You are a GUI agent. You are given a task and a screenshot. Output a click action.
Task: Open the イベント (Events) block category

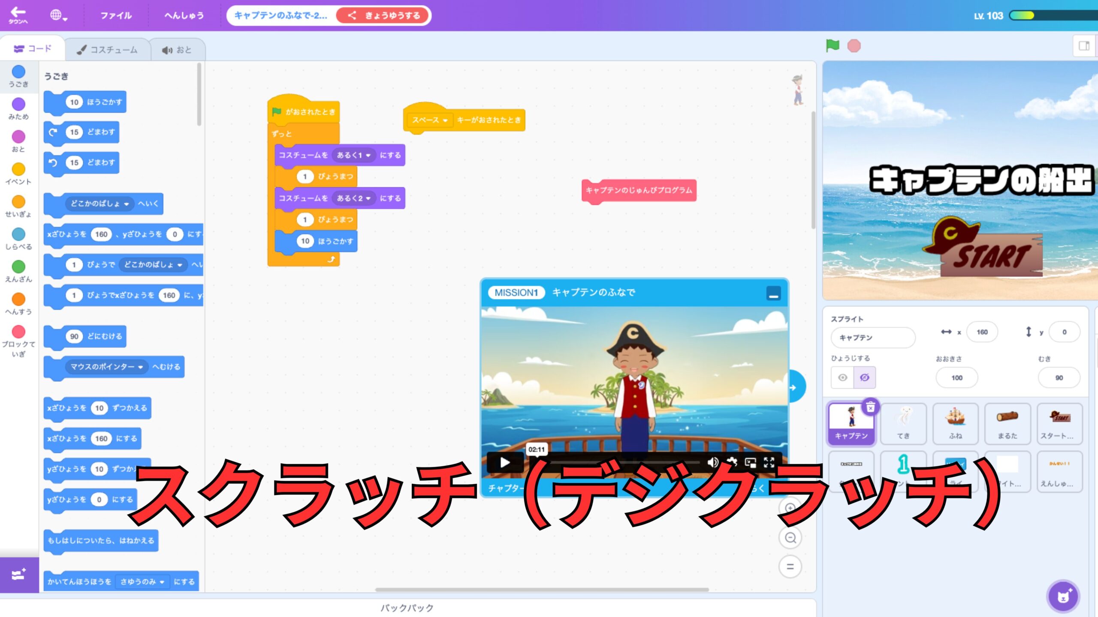18,169
